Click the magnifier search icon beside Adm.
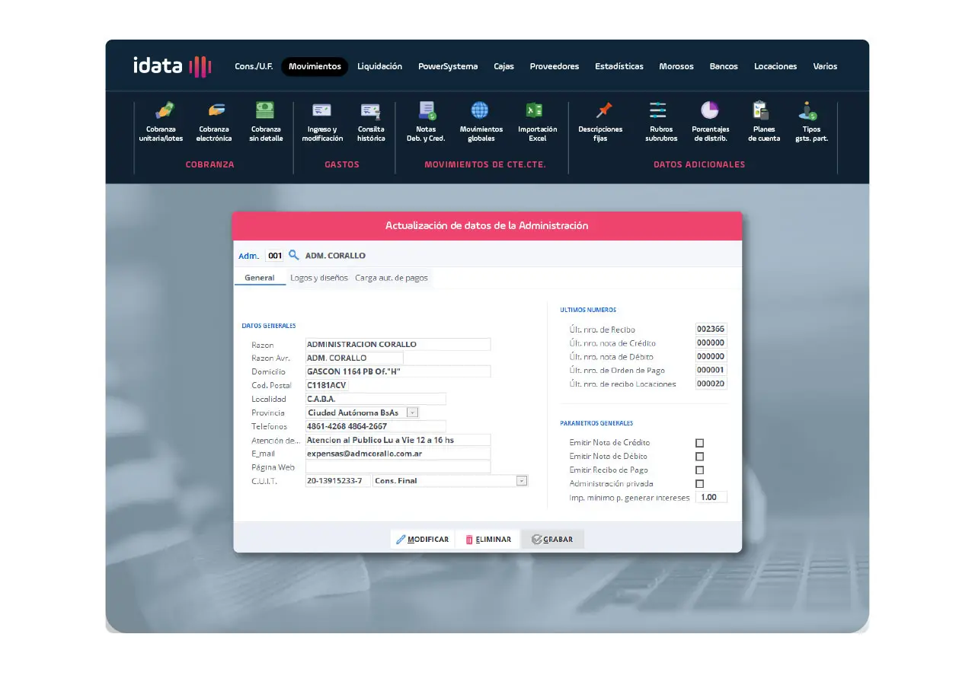The height and width of the screenshot is (685, 975). 293,255
